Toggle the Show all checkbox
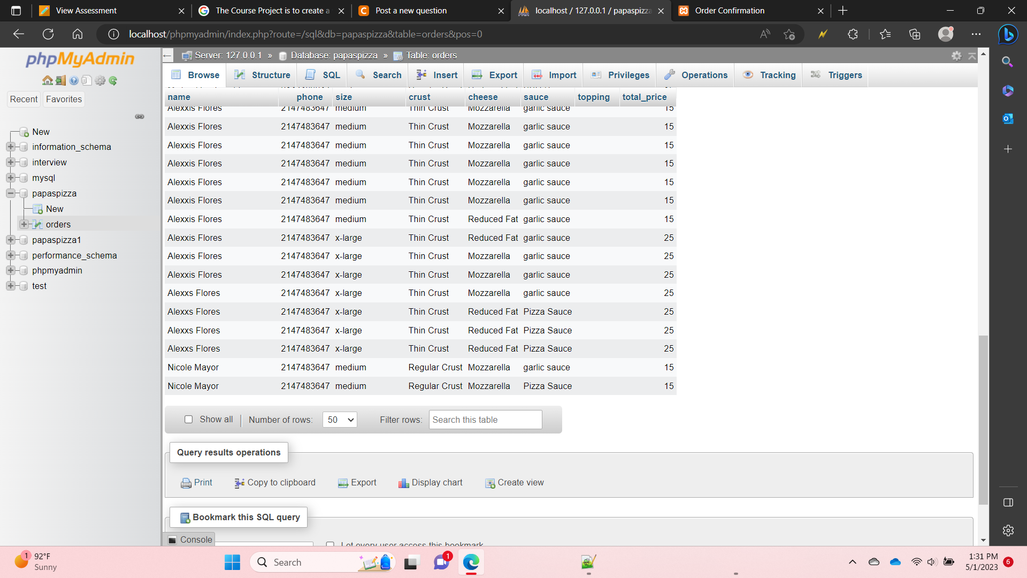 click(188, 420)
